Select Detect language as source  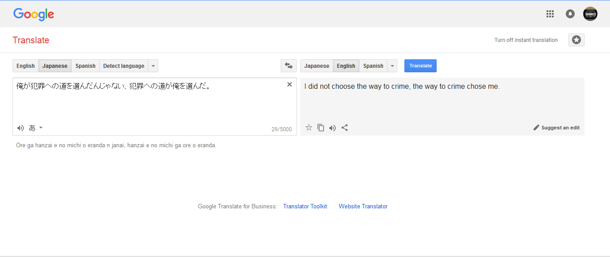tap(124, 66)
